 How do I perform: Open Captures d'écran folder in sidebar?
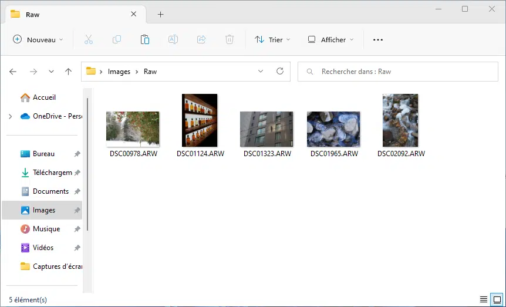pyautogui.click(x=51, y=266)
